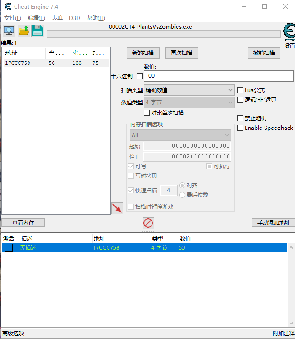Viewport: 295px width, 339px height.
Task: Open the 帮助(H) menu
Action: 95,18
